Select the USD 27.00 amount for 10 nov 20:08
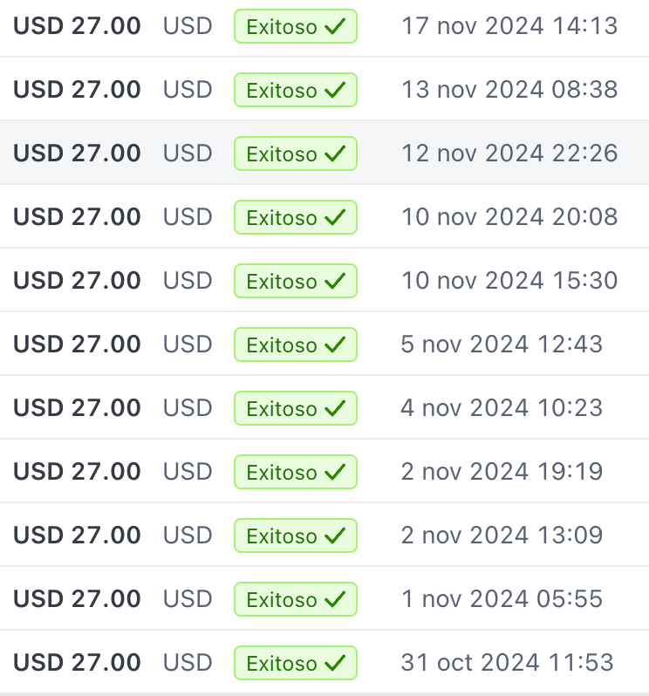This screenshot has height=696, width=649. (77, 217)
